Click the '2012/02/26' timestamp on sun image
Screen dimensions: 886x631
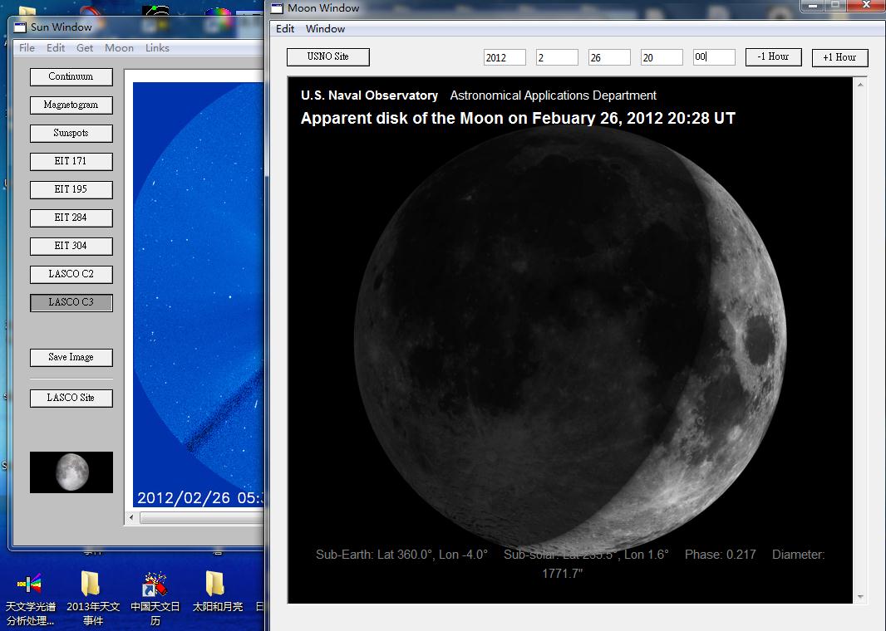tap(184, 498)
